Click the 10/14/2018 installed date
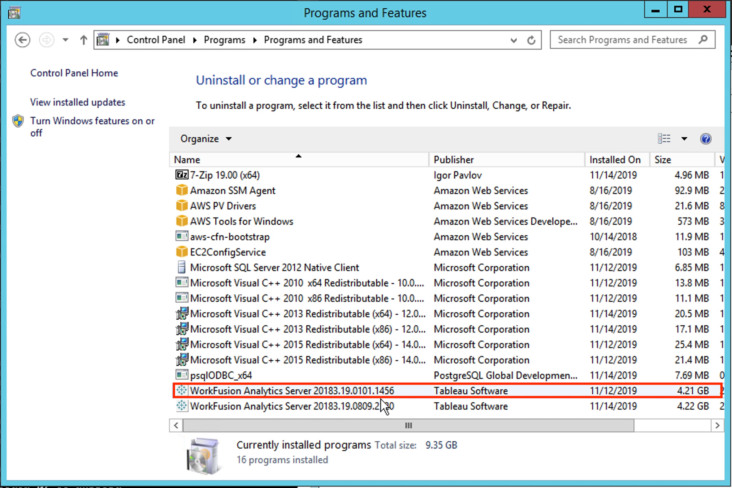The height and width of the screenshot is (488, 732). [613, 237]
